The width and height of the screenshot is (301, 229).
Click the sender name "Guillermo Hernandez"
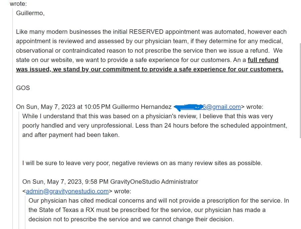coord(142,107)
